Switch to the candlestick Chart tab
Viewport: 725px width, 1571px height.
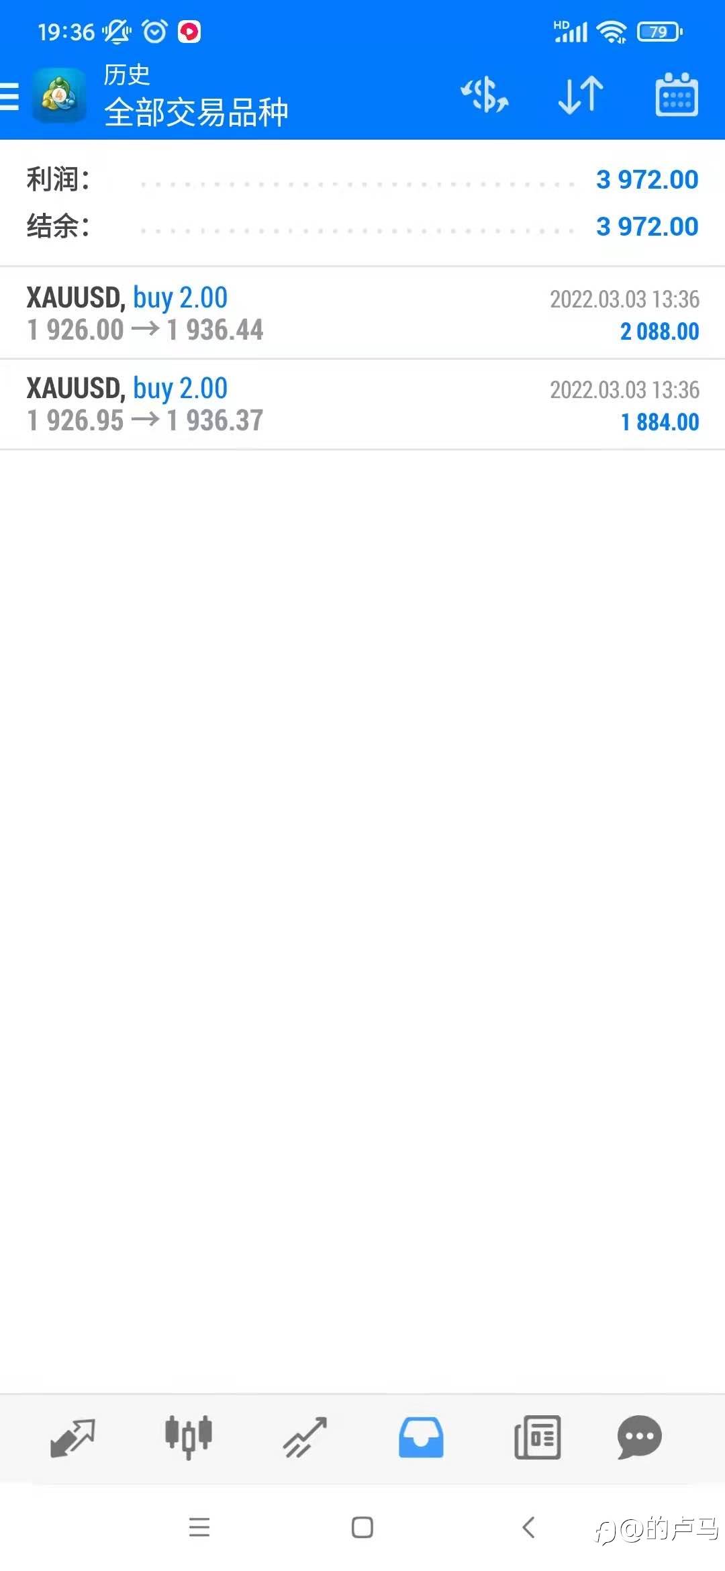click(189, 1437)
